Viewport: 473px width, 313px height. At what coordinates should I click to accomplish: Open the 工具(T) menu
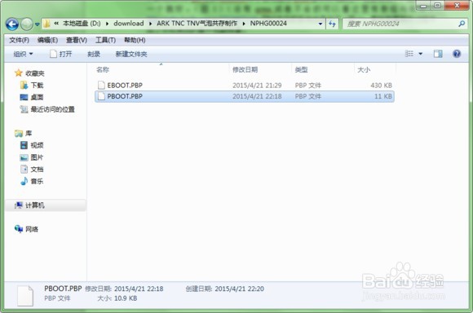(x=105, y=40)
